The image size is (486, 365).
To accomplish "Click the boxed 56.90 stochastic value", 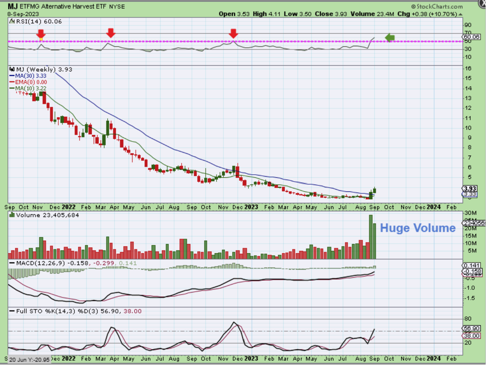I will [x=471, y=328].
